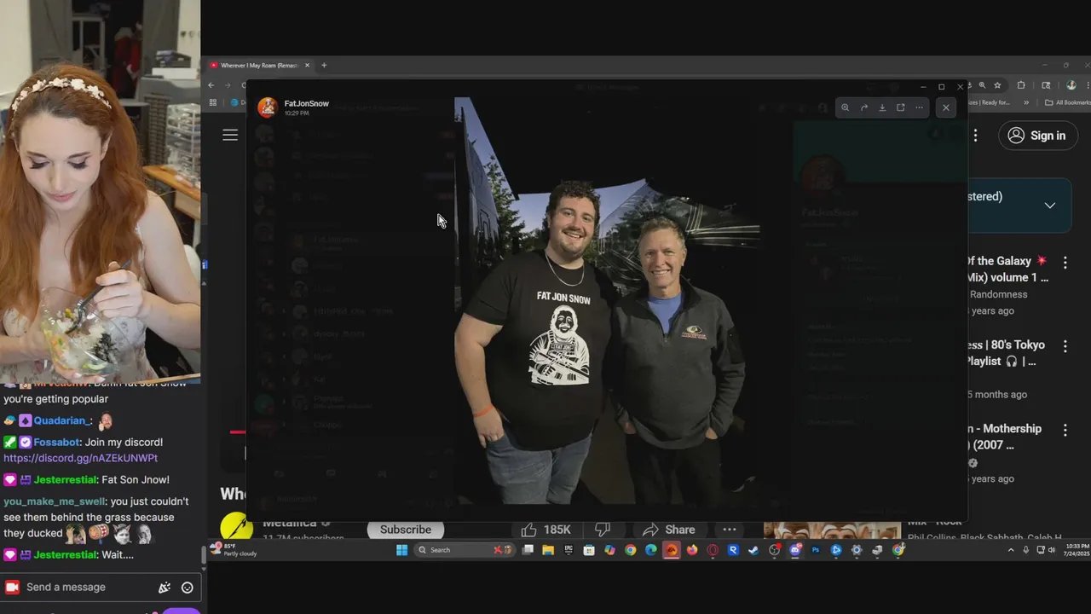The width and height of the screenshot is (1091, 614).
Task: Click the party popper icon in chat box
Action: pyautogui.click(x=165, y=588)
